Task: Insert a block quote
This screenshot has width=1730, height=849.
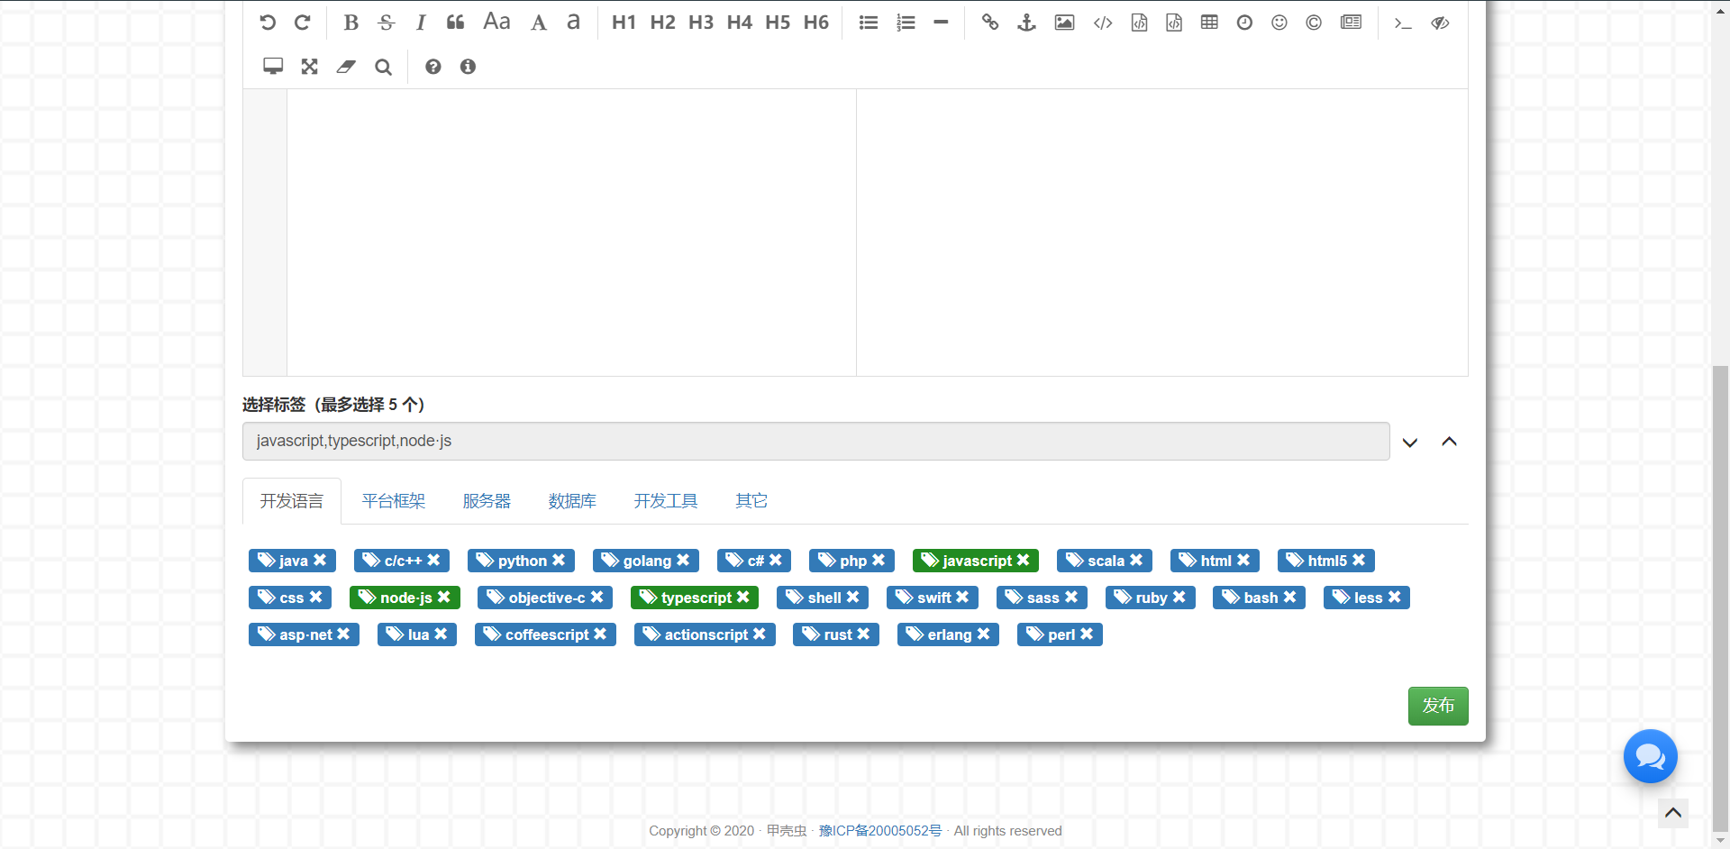Action: pyautogui.click(x=456, y=23)
